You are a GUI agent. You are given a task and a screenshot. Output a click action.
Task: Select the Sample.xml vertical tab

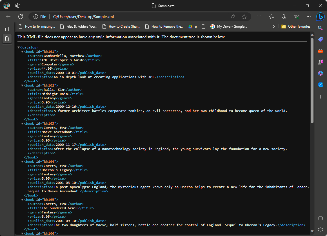7,39
